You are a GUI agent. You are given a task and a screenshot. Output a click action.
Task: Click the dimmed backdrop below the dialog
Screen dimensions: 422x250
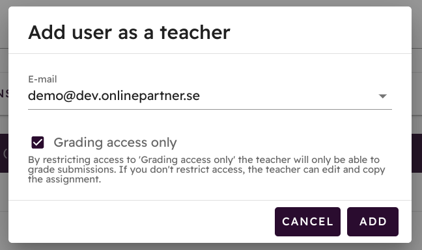[x=211, y=247]
